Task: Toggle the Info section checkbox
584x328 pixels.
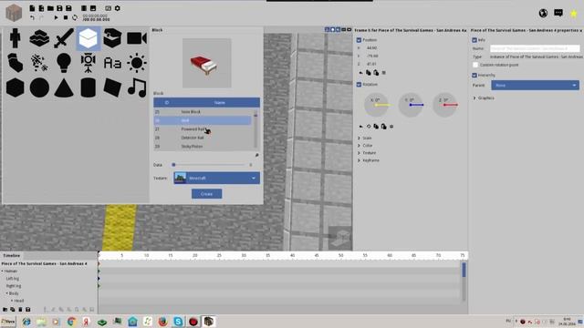Action: [x=474, y=40]
